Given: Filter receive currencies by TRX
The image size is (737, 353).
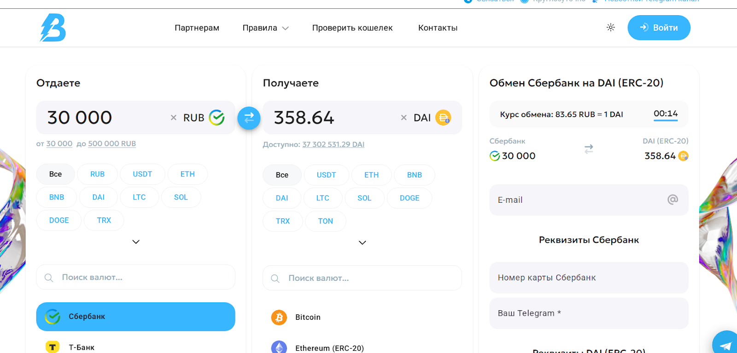Looking at the screenshot, I should (x=283, y=221).
